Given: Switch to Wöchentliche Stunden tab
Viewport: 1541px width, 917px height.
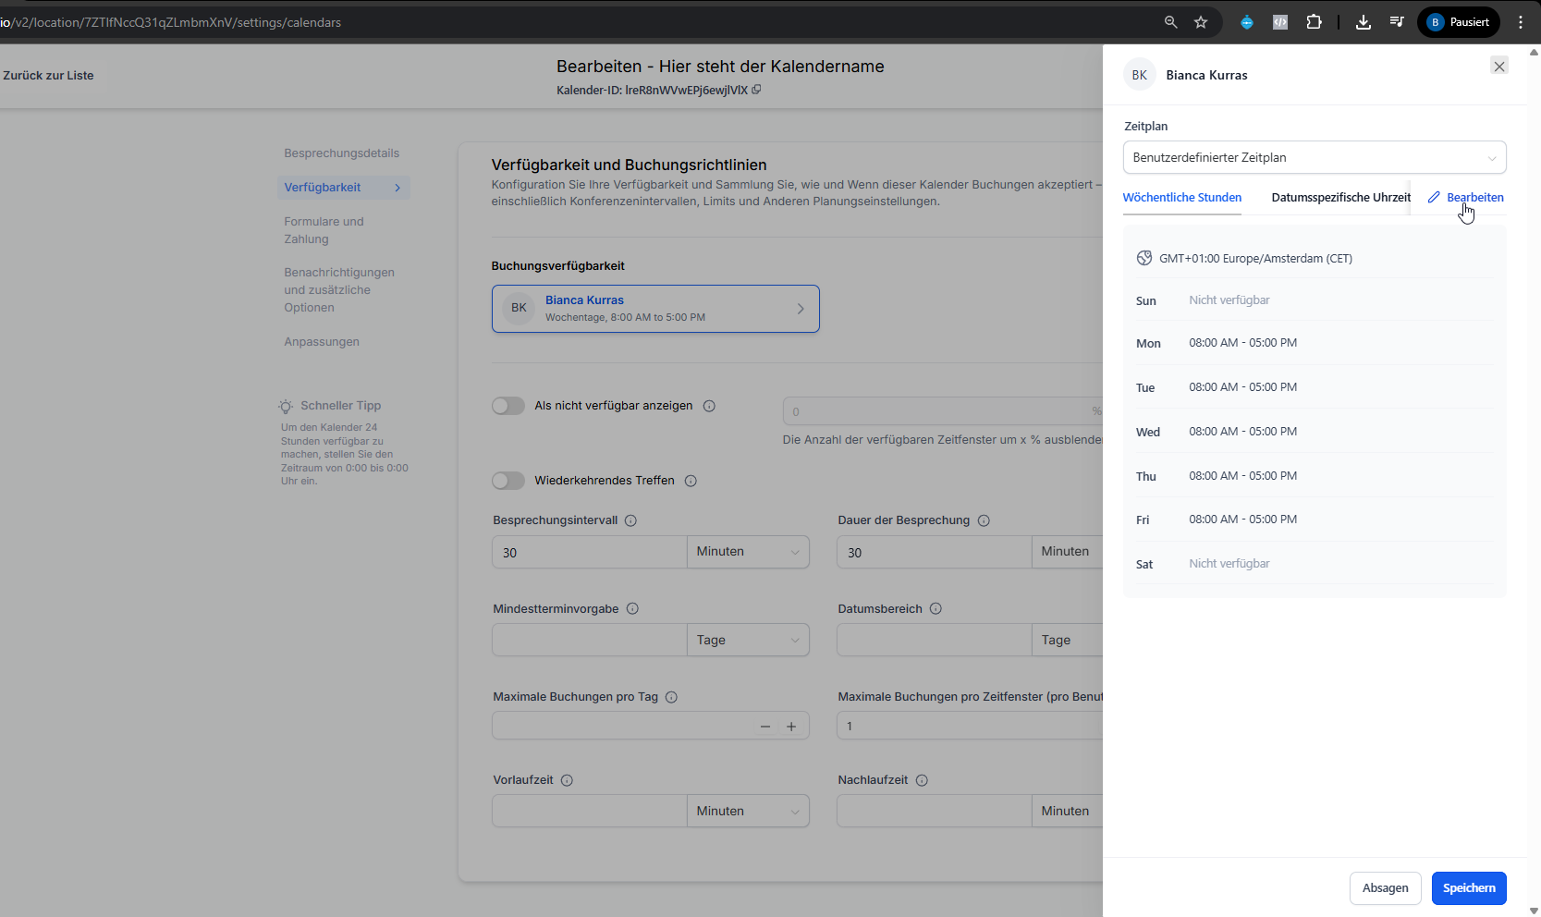Looking at the screenshot, I should (x=1181, y=198).
